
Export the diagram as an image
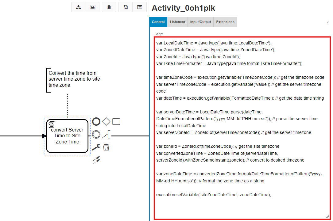coord(92,7)
